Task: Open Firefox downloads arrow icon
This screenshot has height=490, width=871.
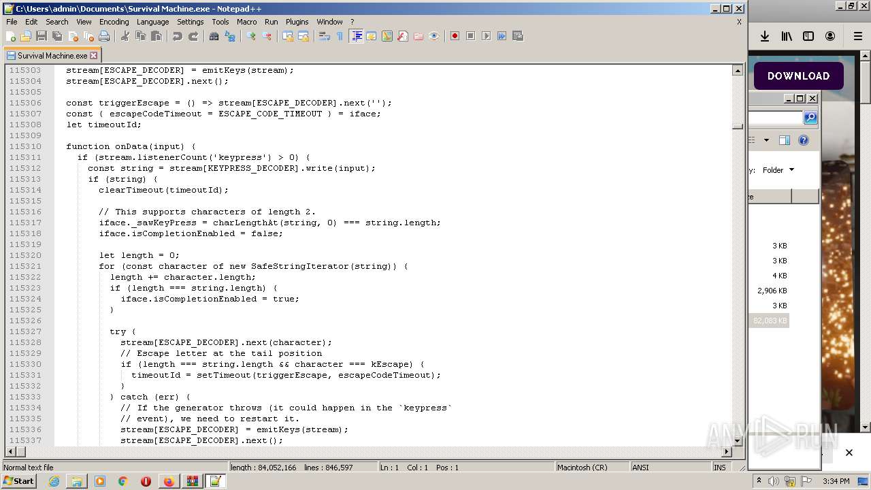Action: pyautogui.click(x=765, y=36)
